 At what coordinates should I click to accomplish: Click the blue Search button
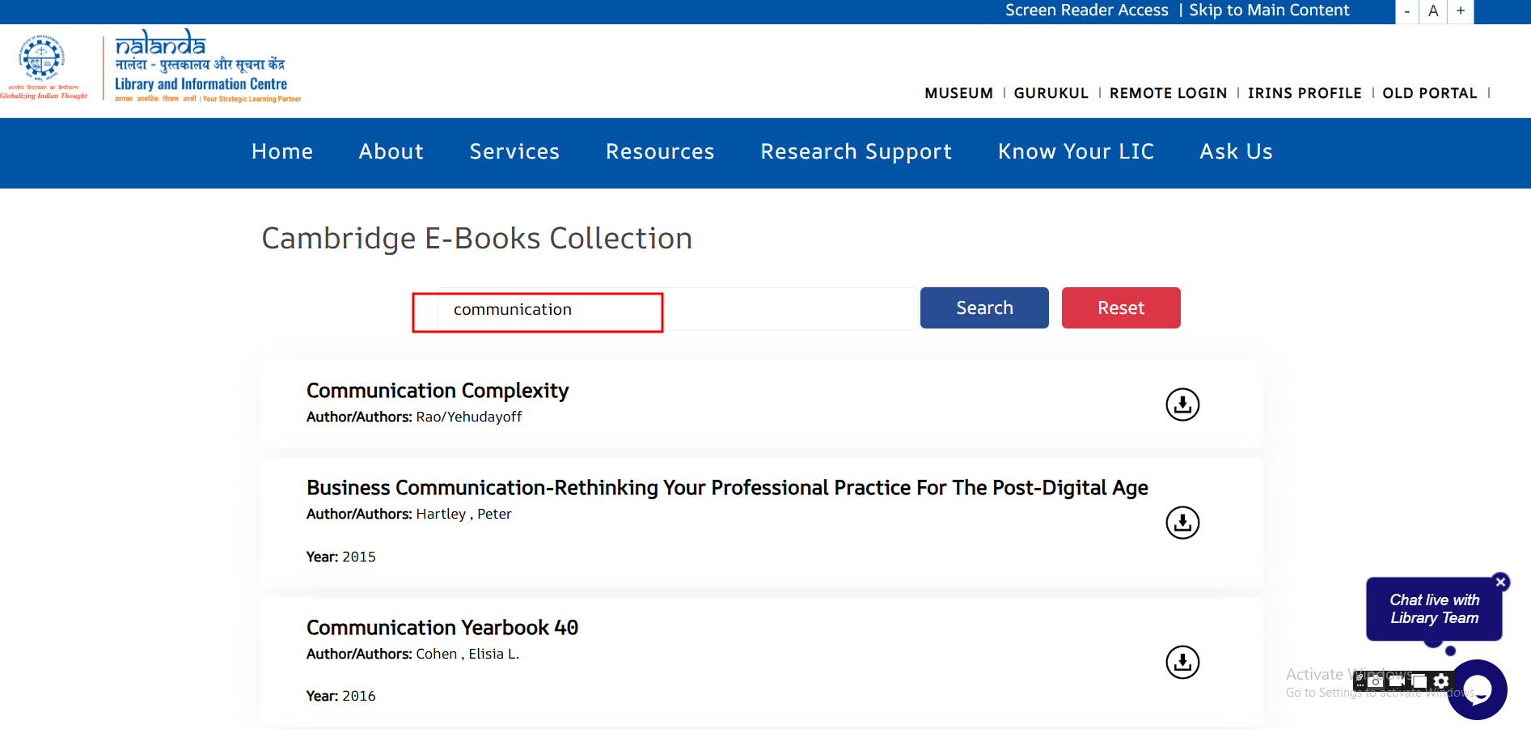pos(984,308)
